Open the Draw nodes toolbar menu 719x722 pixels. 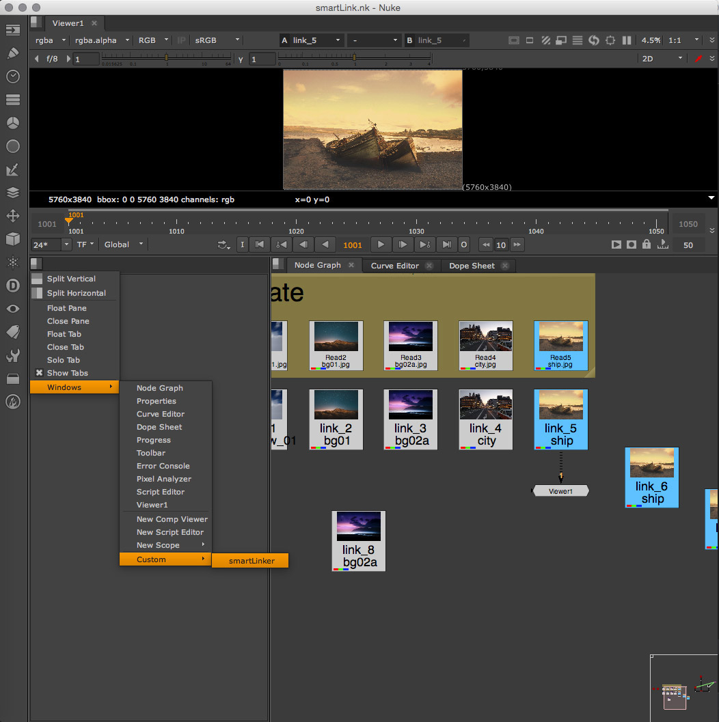[x=12, y=53]
